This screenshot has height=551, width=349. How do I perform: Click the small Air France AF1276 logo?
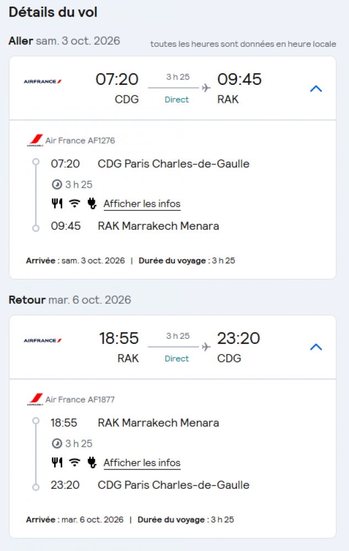point(35,141)
